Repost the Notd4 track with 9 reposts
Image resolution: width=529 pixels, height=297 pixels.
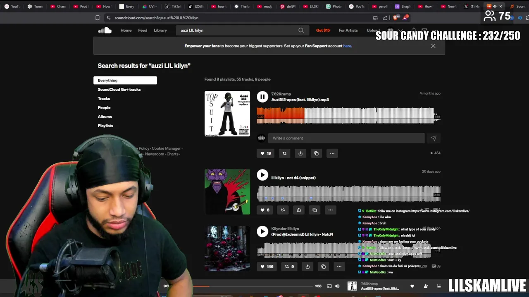[289, 266]
